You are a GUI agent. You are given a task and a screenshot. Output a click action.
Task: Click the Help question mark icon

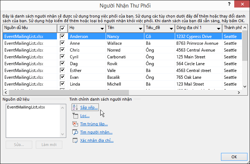[229, 4]
